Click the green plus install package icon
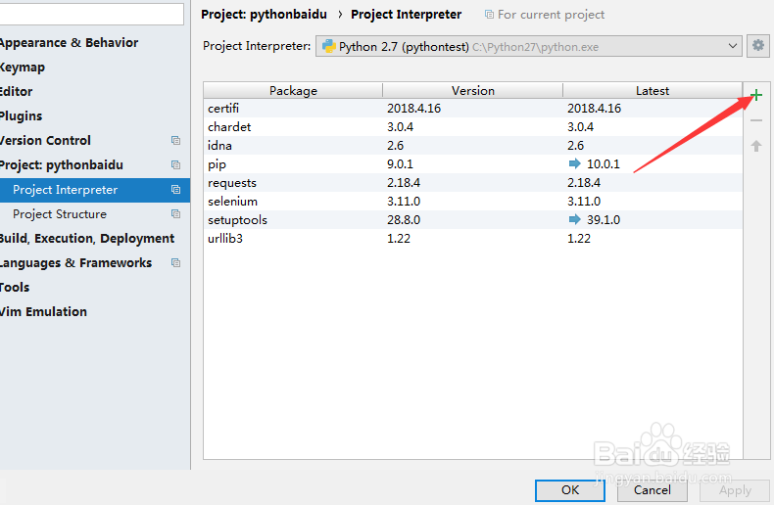The height and width of the screenshot is (505, 774). tap(755, 96)
